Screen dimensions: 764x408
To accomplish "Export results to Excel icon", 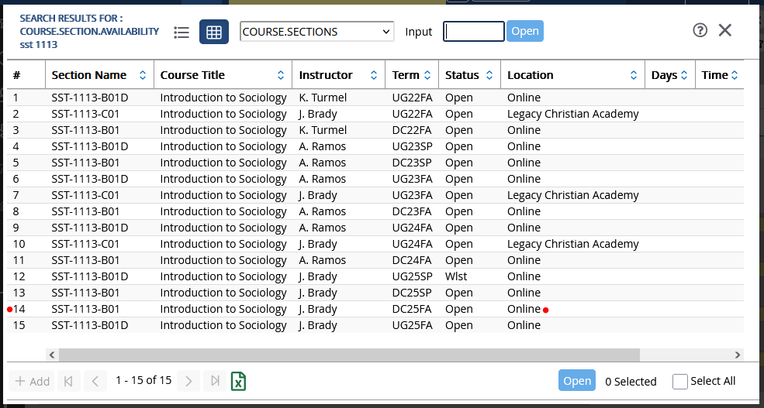I will point(239,381).
